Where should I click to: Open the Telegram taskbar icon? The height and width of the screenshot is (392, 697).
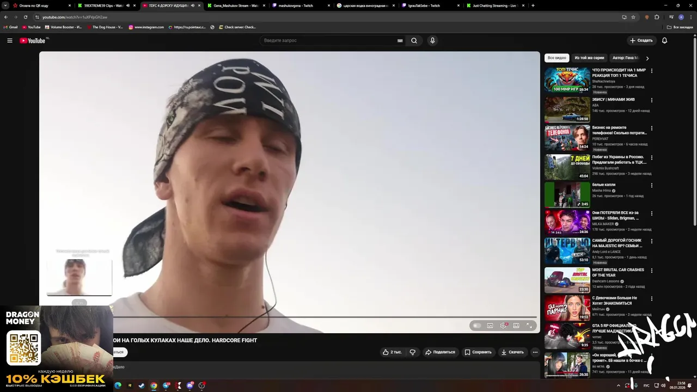[x=166, y=385]
